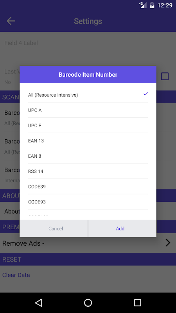The width and height of the screenshot is (176, 313).
Task: Open recent apps with square button
Action: (137, 302)
